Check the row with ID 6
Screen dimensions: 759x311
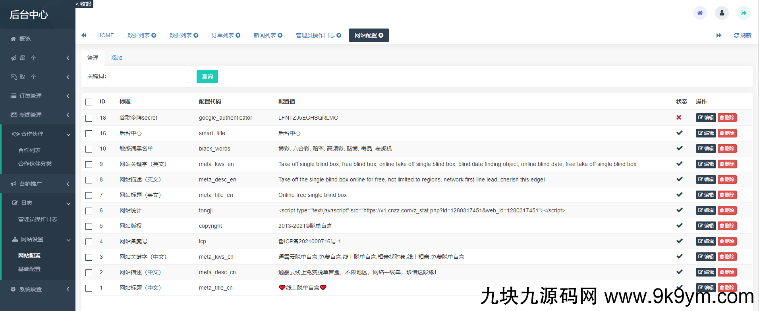tap(89, 211)
